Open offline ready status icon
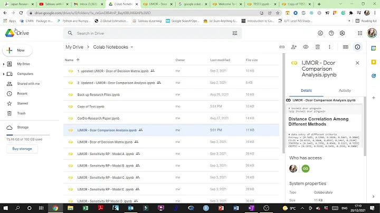Image resolution: width=380 pixels, height=213 pixels. point(320,33)
